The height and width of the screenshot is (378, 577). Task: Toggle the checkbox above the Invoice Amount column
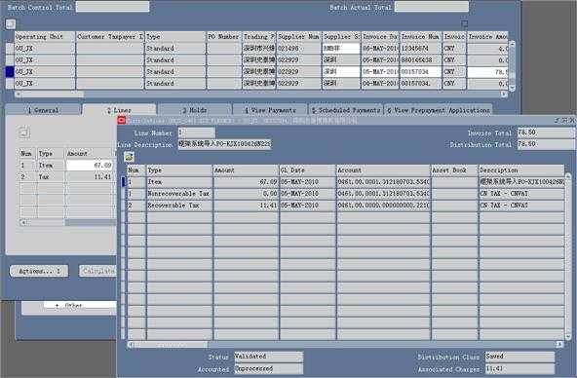pos(464,24)
